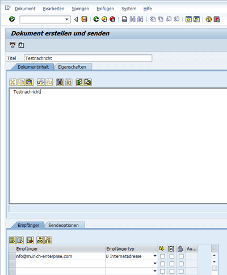Click the Paste clipboard icon in editor
This screenshot has height=275, width=227.
point(30,82)
